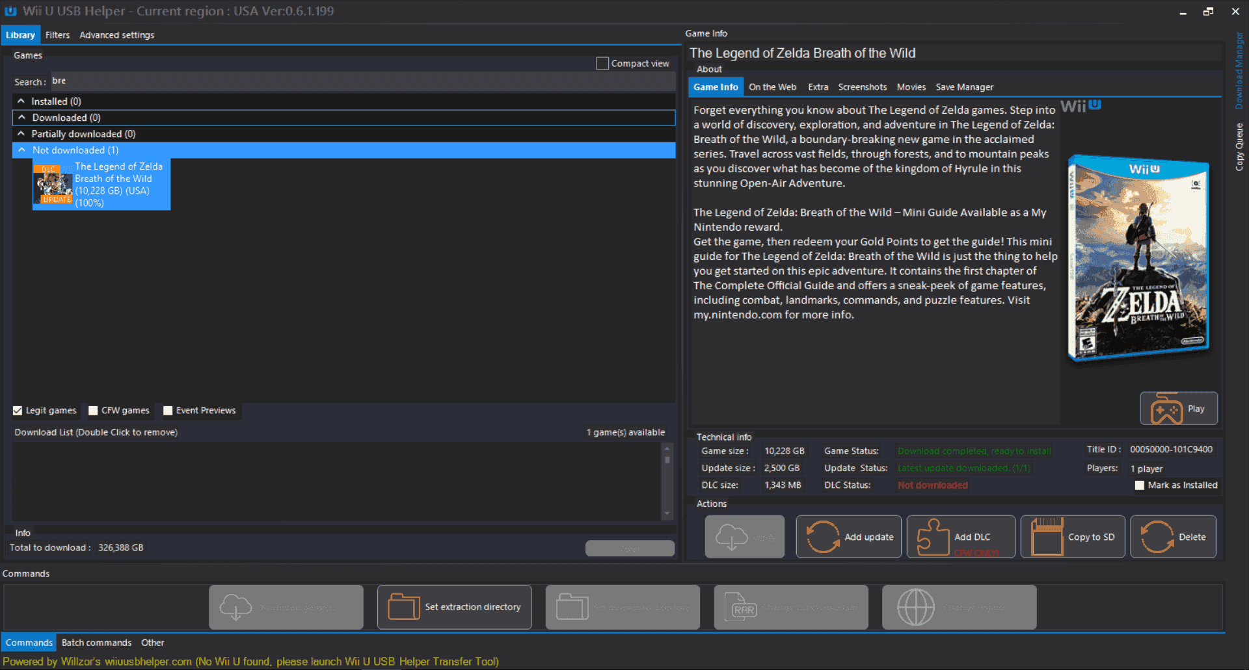
Task: Click the greyed-out folder directory command button
Action: 623,607
